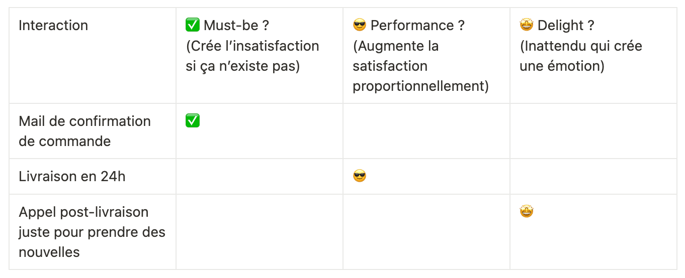
Task: Click the sunglasses emoji in the Performance header
Action: point(360,25)
